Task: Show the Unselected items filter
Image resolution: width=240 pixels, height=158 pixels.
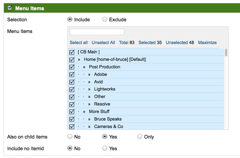Action: click(x=177, y=43)
